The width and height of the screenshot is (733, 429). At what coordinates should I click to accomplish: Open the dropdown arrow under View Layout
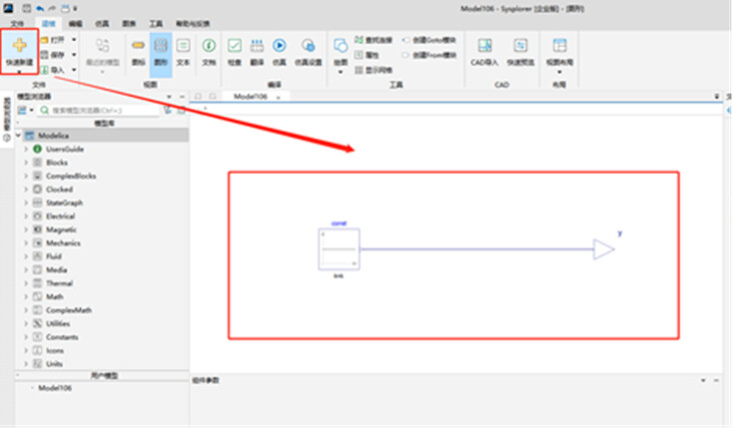(x=559, y=73)
